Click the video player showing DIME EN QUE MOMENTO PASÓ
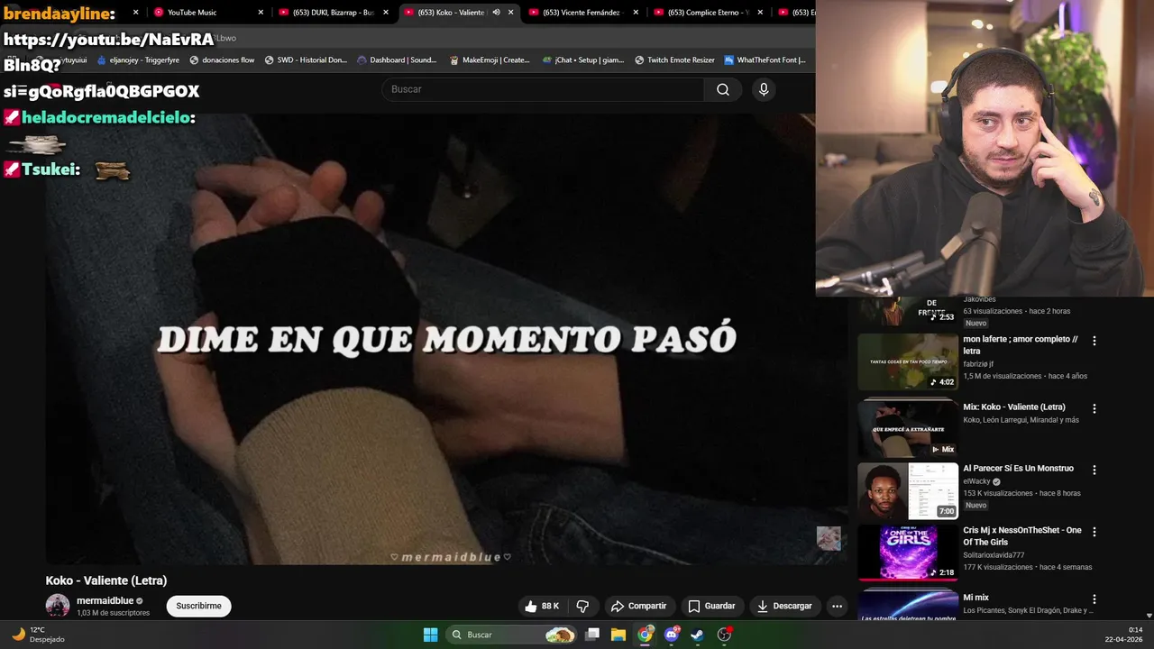The image size is (1154, 649). click(446, 338)
